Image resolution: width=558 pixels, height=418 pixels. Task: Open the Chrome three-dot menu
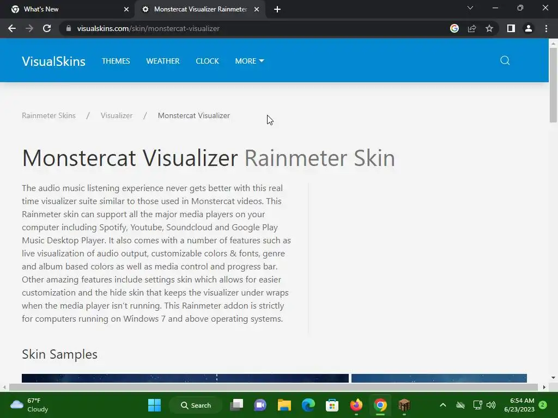click(546, 28)
